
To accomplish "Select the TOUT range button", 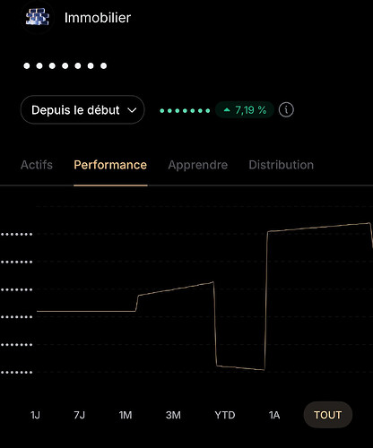I will (x=328, y=415).
